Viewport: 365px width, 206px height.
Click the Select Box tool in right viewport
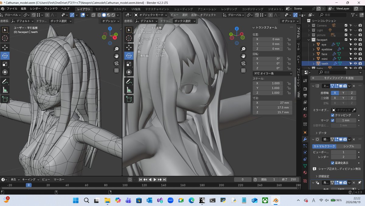[x=129, y=30]
